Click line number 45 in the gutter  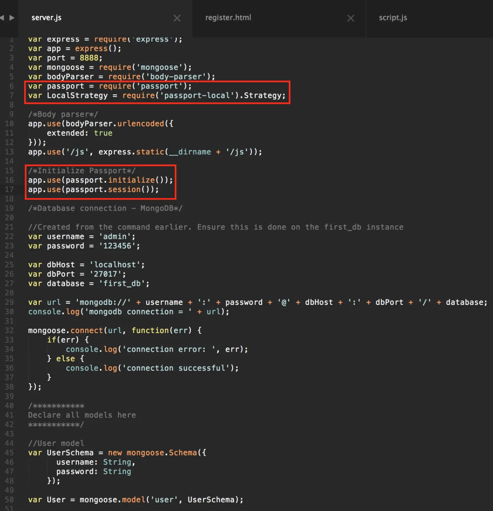[x=9, y=452]
